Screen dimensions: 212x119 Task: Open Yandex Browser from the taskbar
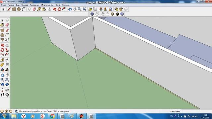coord(24,116)
